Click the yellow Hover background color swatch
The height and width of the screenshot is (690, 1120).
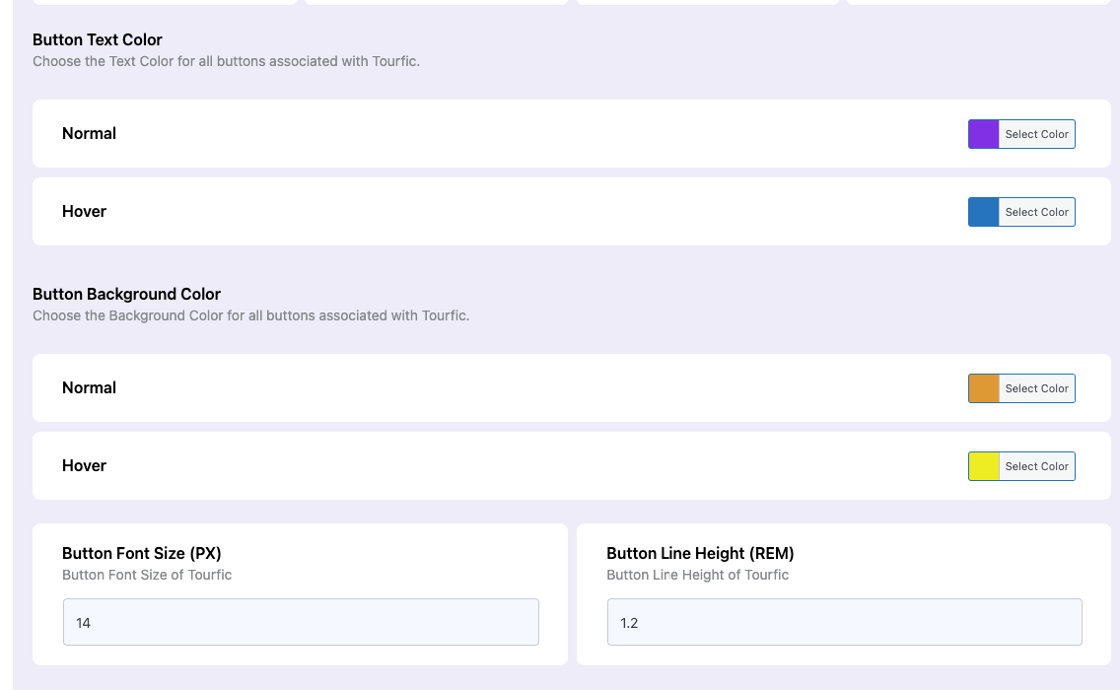pyautogui.click(x=984, y=466)
